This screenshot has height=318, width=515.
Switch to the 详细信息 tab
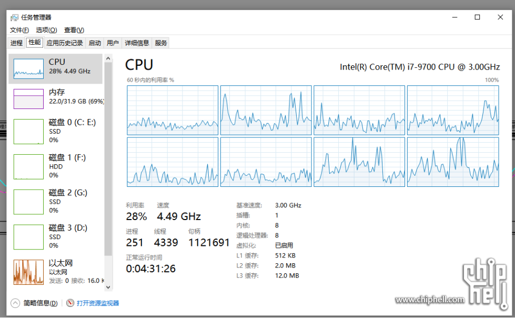[x=137, y=43]
